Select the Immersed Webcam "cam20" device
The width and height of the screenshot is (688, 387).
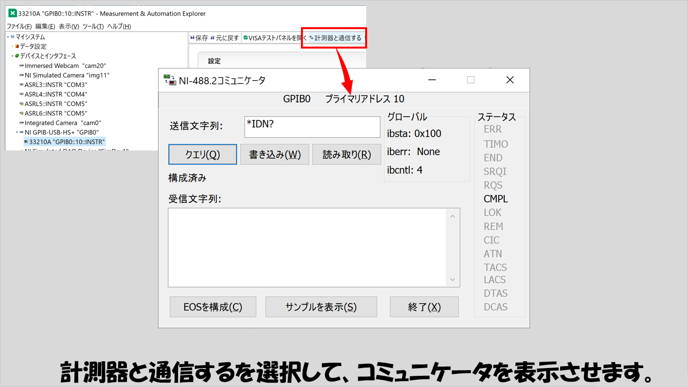[x=65, y=66]
